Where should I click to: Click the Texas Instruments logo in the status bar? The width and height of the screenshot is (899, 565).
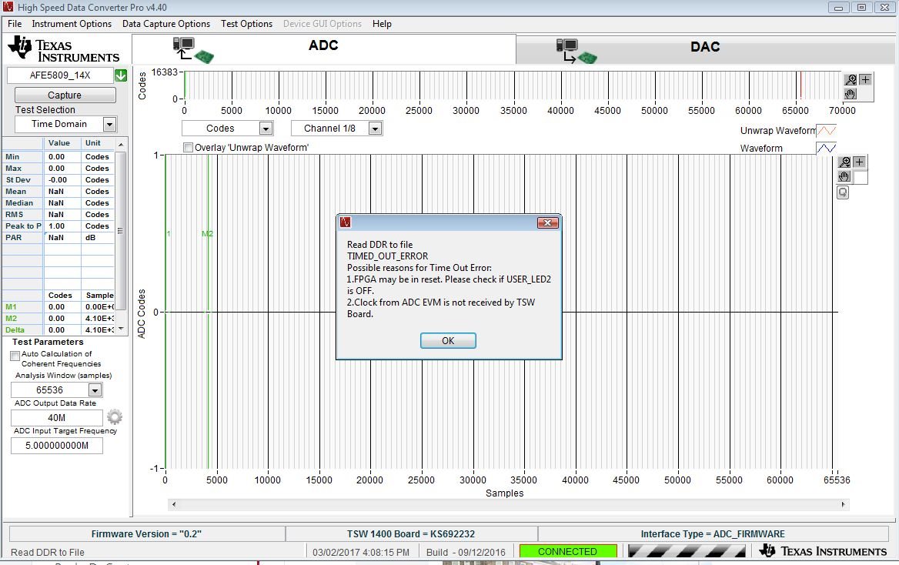823,551
